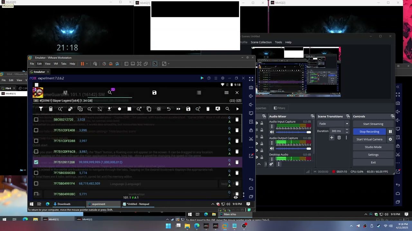Tick the checkbox for address 7F751CDFE408

pos(36,130)
